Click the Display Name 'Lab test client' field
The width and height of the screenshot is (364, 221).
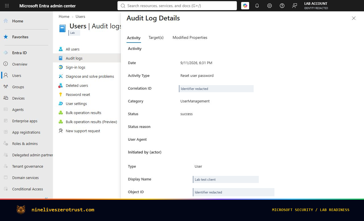coord(226,179)
